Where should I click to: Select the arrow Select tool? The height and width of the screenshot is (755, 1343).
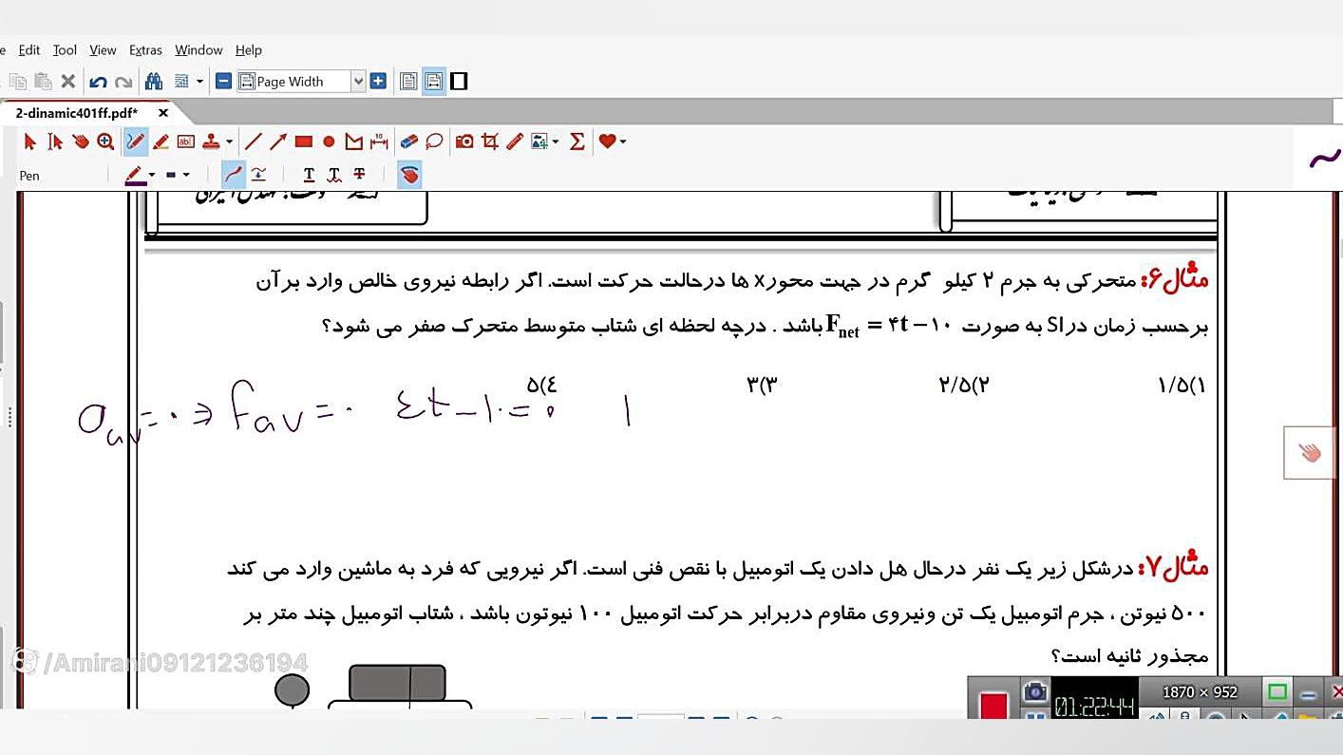coord(29,142)
